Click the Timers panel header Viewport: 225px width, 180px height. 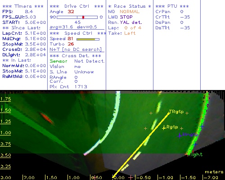(23, 6)
